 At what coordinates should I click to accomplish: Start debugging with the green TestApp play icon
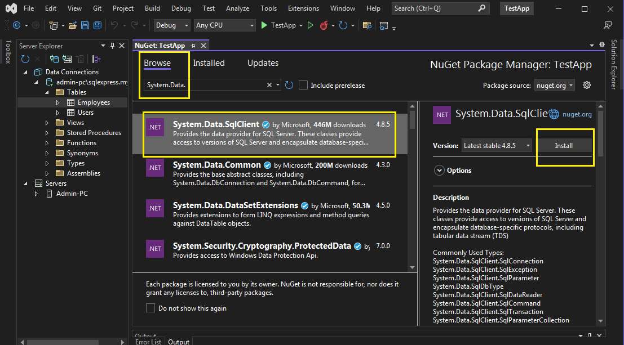click(264, 25)
